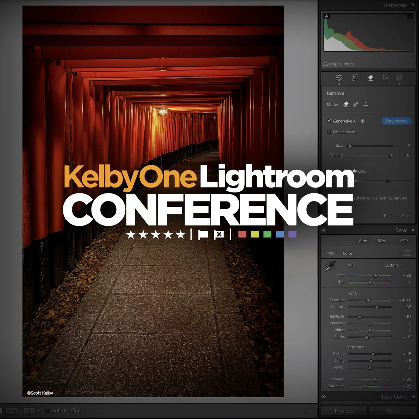Click the Vibrance value + 30
Viewport: 419px width, 419px height.
click(407, 379)
